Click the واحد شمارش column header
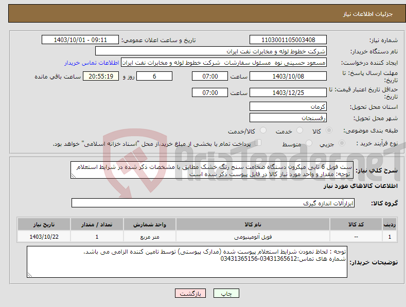The width and height of the screenshot is (406, 307). point(150,224)
